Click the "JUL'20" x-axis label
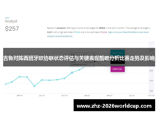The height and width of the screenshot is (114, 158). coord(132,96)
